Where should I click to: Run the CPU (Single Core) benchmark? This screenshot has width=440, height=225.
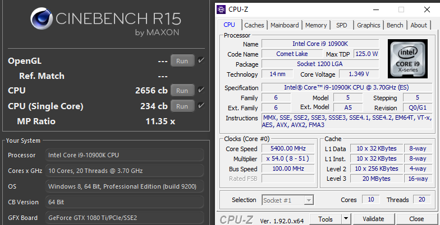pyautogui.click(x=182, y=106)
